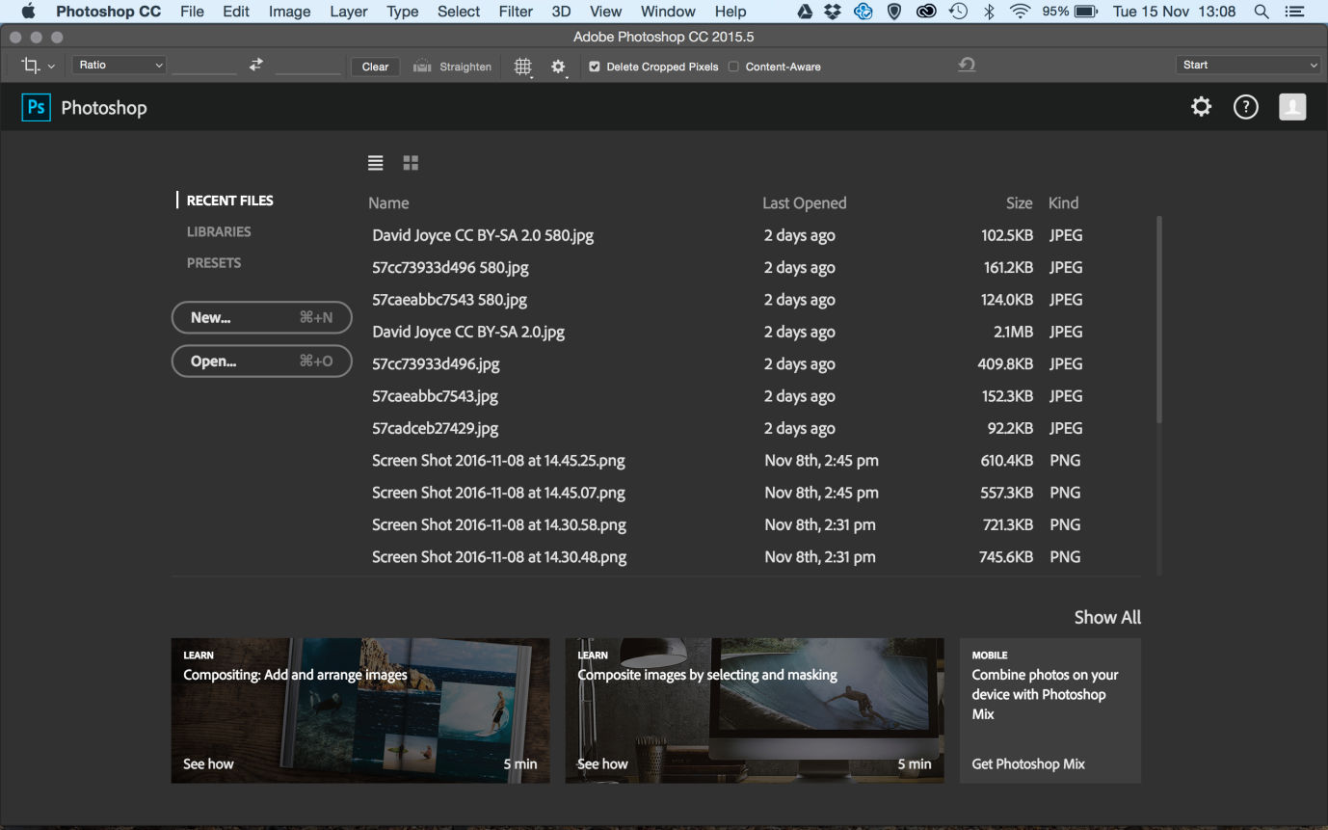Click the crop height input field
The width and height of the screenshot is (1328, 830).
click(x=308, y=66)
